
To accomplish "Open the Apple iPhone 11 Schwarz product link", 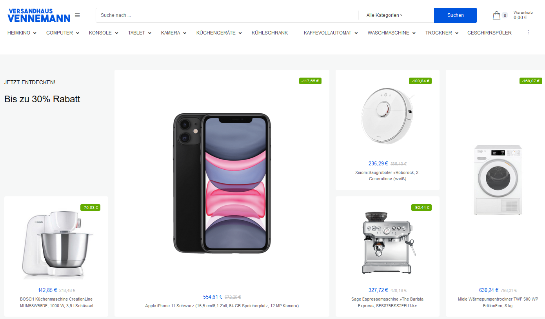I will 222,306.
